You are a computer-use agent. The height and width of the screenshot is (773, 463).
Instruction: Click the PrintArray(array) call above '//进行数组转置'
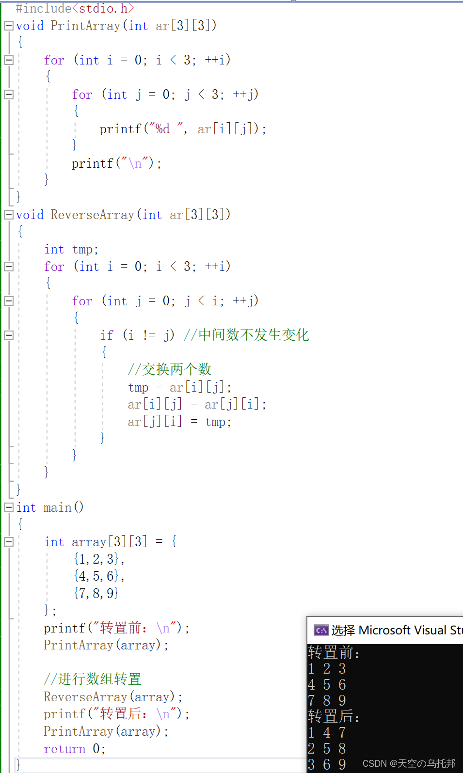(x=106, y=645)
